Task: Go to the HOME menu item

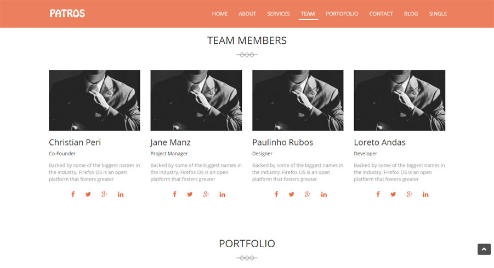Action: click(220, 14)
